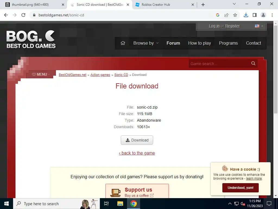The height and width of the screenshot is (209, 278).
Task: Click the Chrome icon on taskbar
Action: coord(134,204)
